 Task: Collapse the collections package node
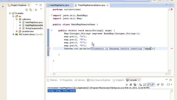pos(17,19)
